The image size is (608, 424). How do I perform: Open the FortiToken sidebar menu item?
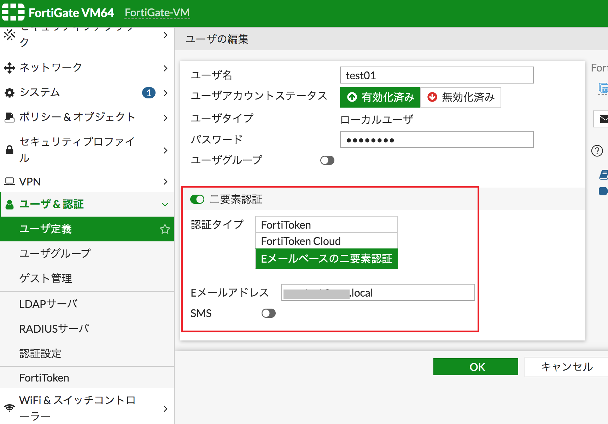[87, 378]
